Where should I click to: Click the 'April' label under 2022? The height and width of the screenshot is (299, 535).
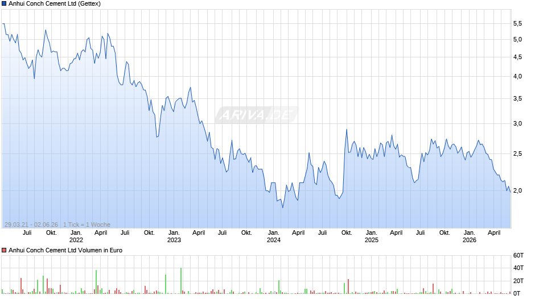tap(101, 232)
